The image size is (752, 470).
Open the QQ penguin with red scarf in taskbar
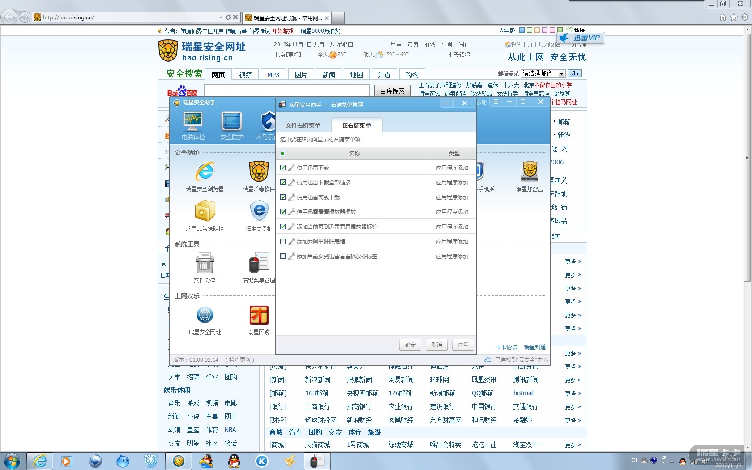(x=234, y=461)
